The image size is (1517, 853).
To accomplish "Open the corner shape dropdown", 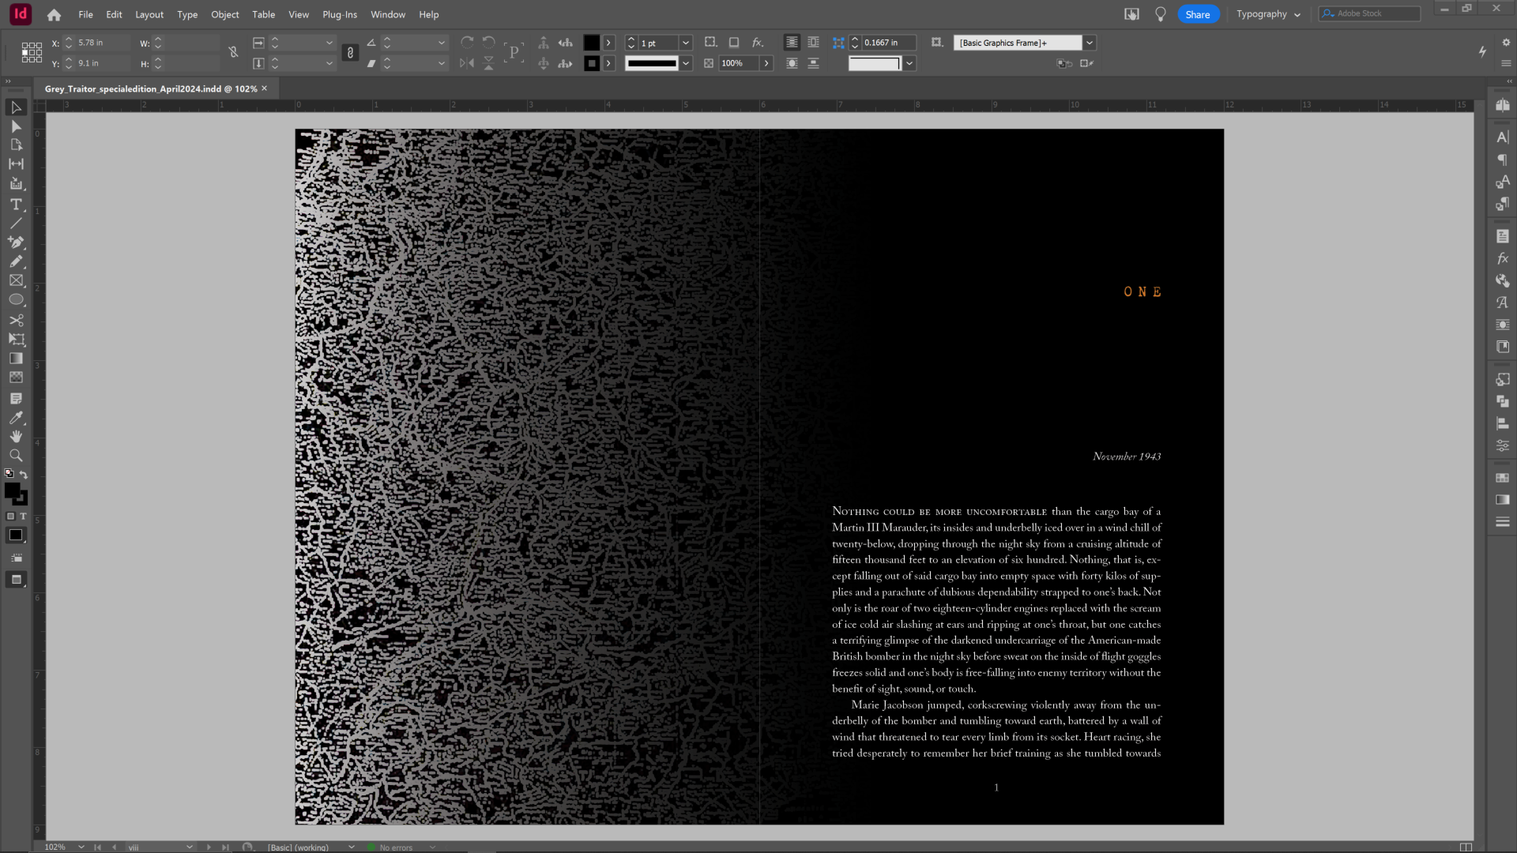I will [909, 63].
